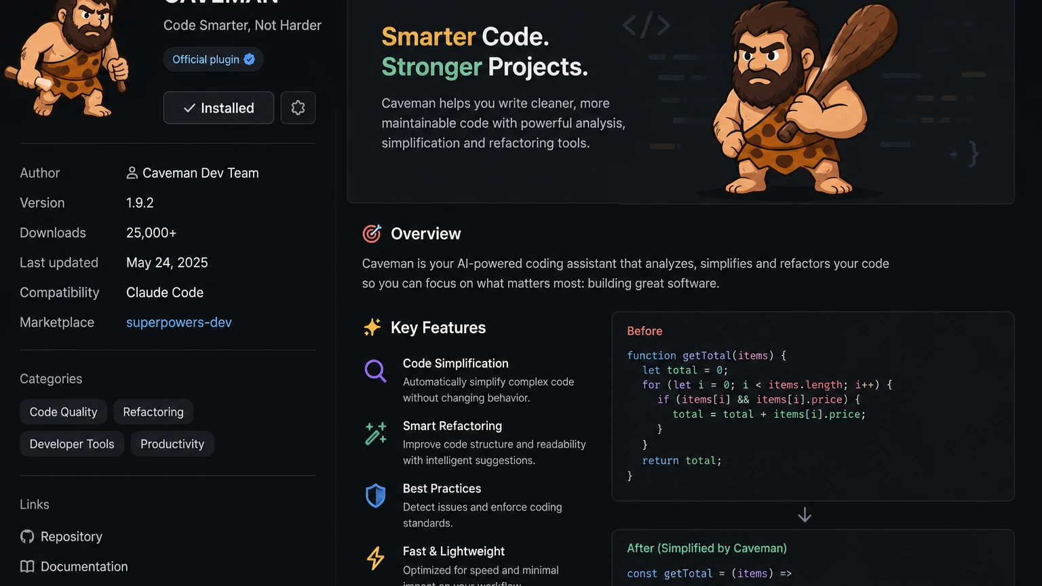Open the Documentation link
Screen dimensions: 1042x586
click(x=84, y=566)
